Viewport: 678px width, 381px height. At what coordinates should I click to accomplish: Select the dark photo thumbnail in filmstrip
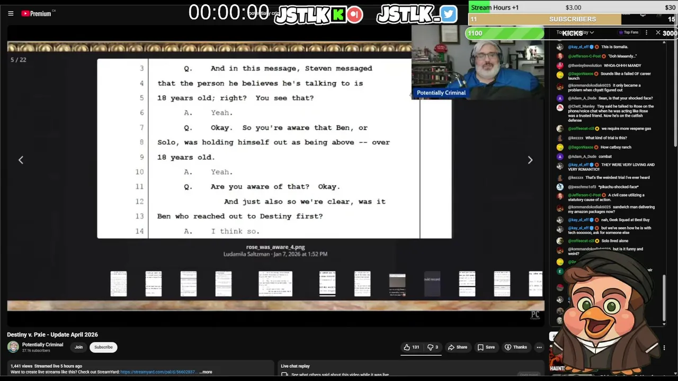(397, 285)
